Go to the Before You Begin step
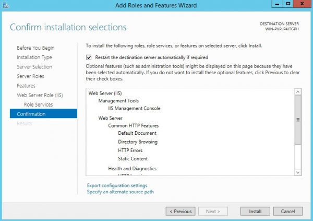 click(x=35, y=48)
